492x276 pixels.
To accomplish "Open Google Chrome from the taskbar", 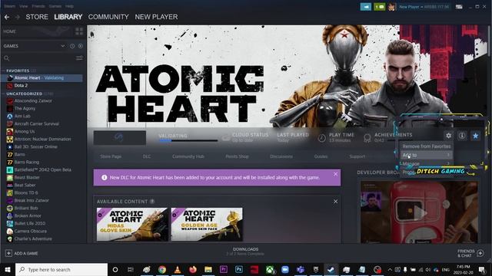I will [162, 269].
